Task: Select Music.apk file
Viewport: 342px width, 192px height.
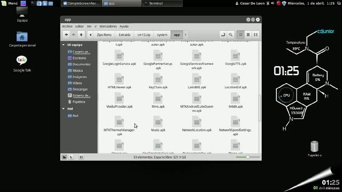Action: coord(158,124)
